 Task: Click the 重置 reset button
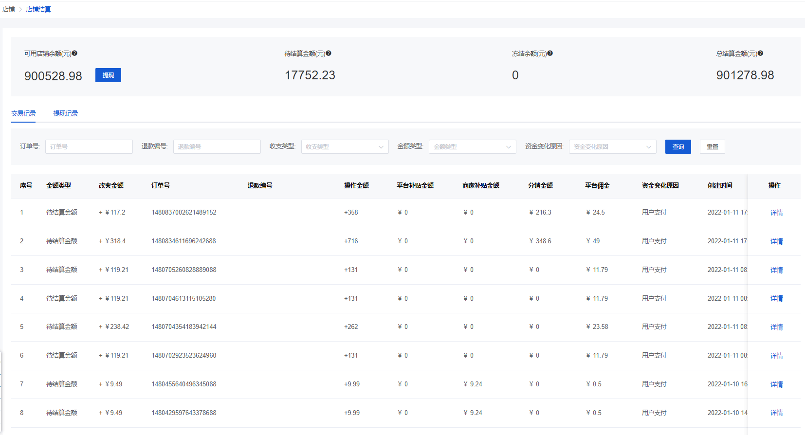click(713, 146)
